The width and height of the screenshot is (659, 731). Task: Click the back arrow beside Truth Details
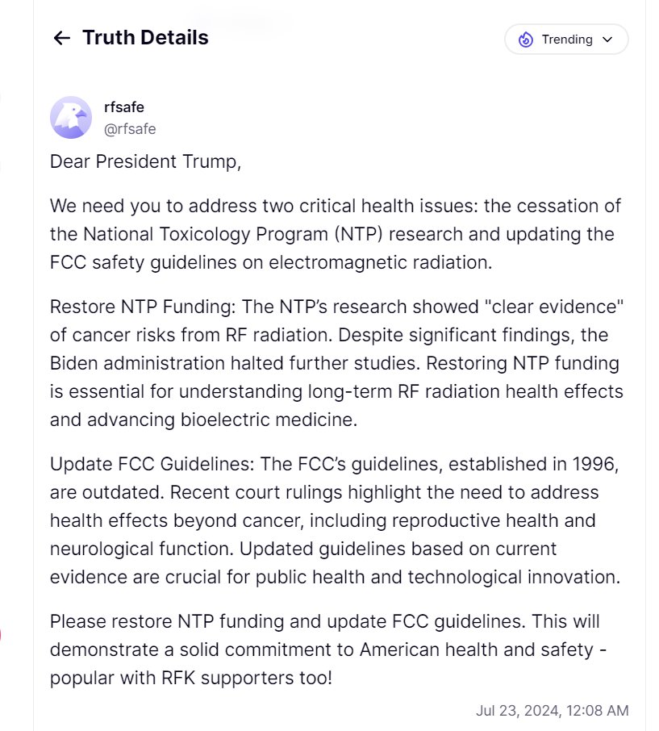[61, 38]
